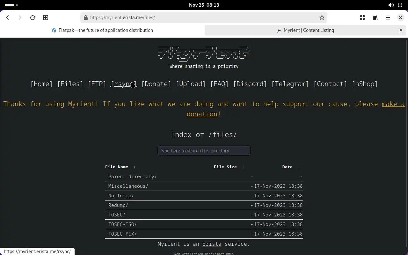This screenshot has height=255, width=408.
Task: Open the system volume indicator
Action: [391, 5]
